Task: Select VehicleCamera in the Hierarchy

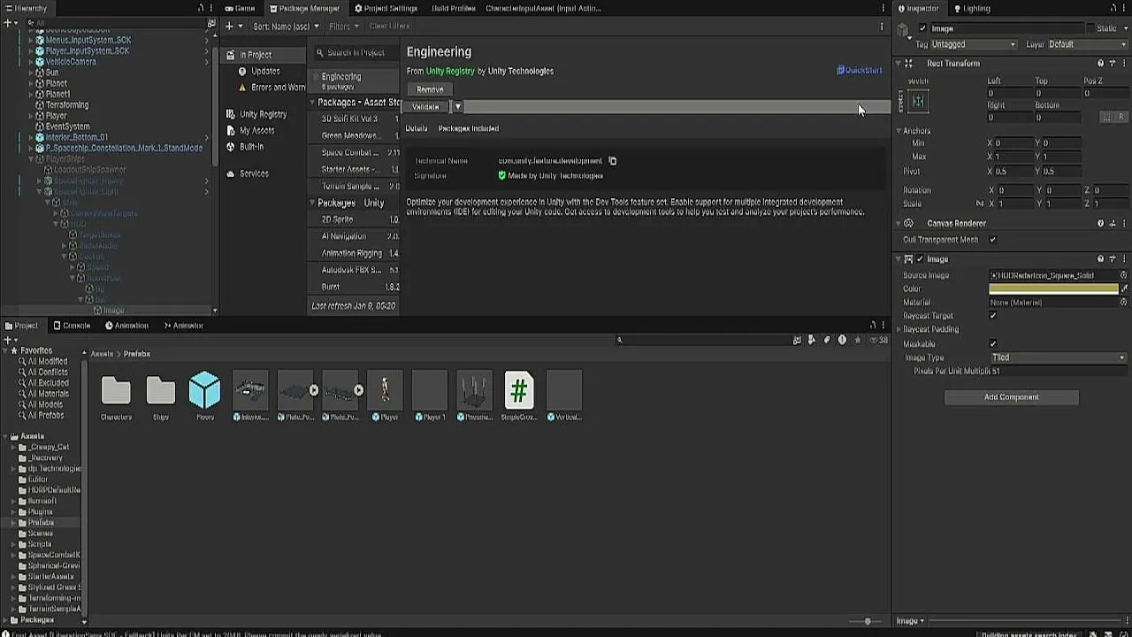Action: pyautogui.click(x=71, y=62)
